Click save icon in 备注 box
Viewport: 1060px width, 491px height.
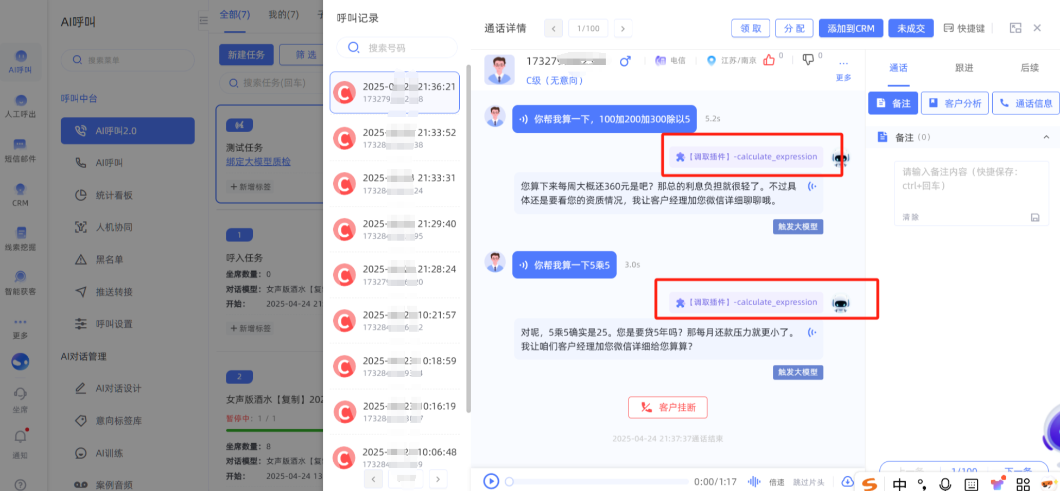pos(1035,217)
